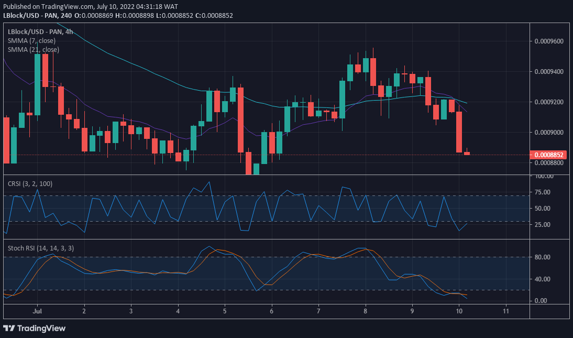Image resolution: width=573 pixels, height=338 pixels.
Task: Click the Stoch RSI (14, 14, 3, 3) label
Action: (x=40, y=248)
